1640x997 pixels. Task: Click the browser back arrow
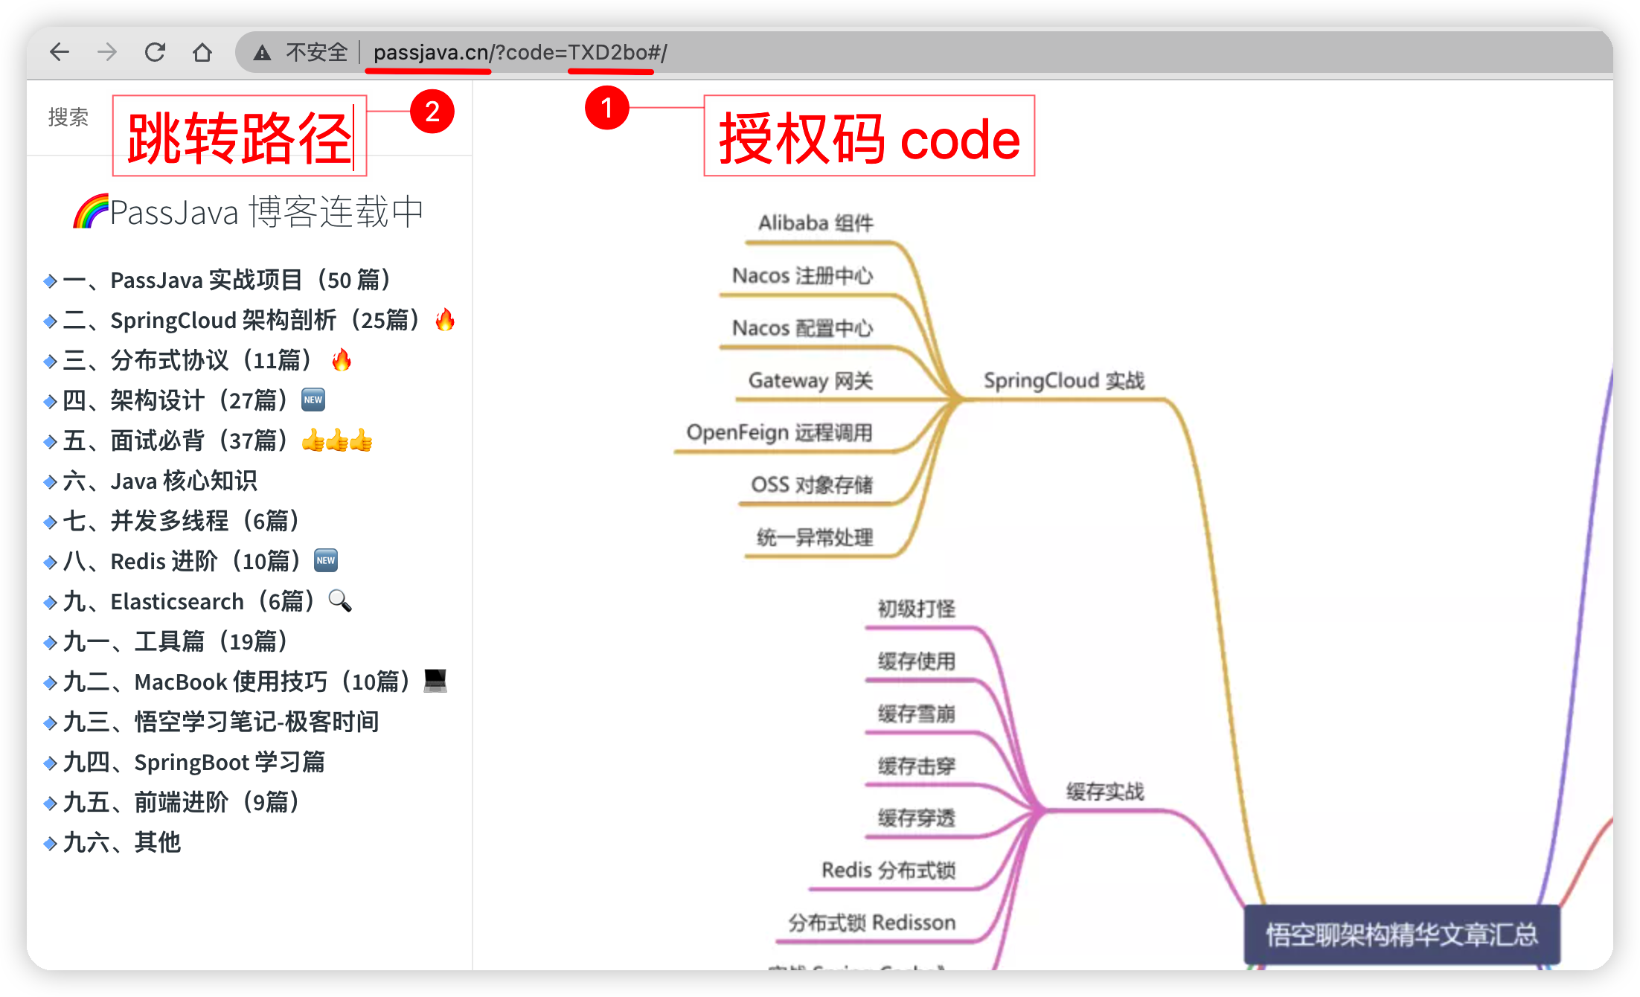tap(60, 52)
